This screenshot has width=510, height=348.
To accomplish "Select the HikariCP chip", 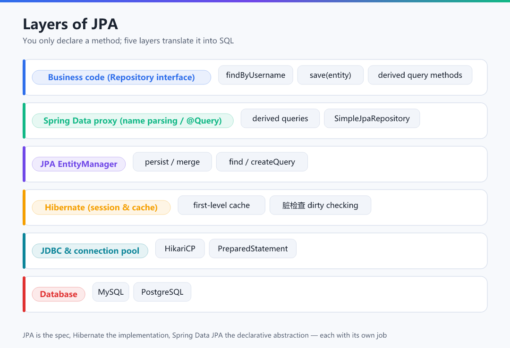I will point(180,249).
